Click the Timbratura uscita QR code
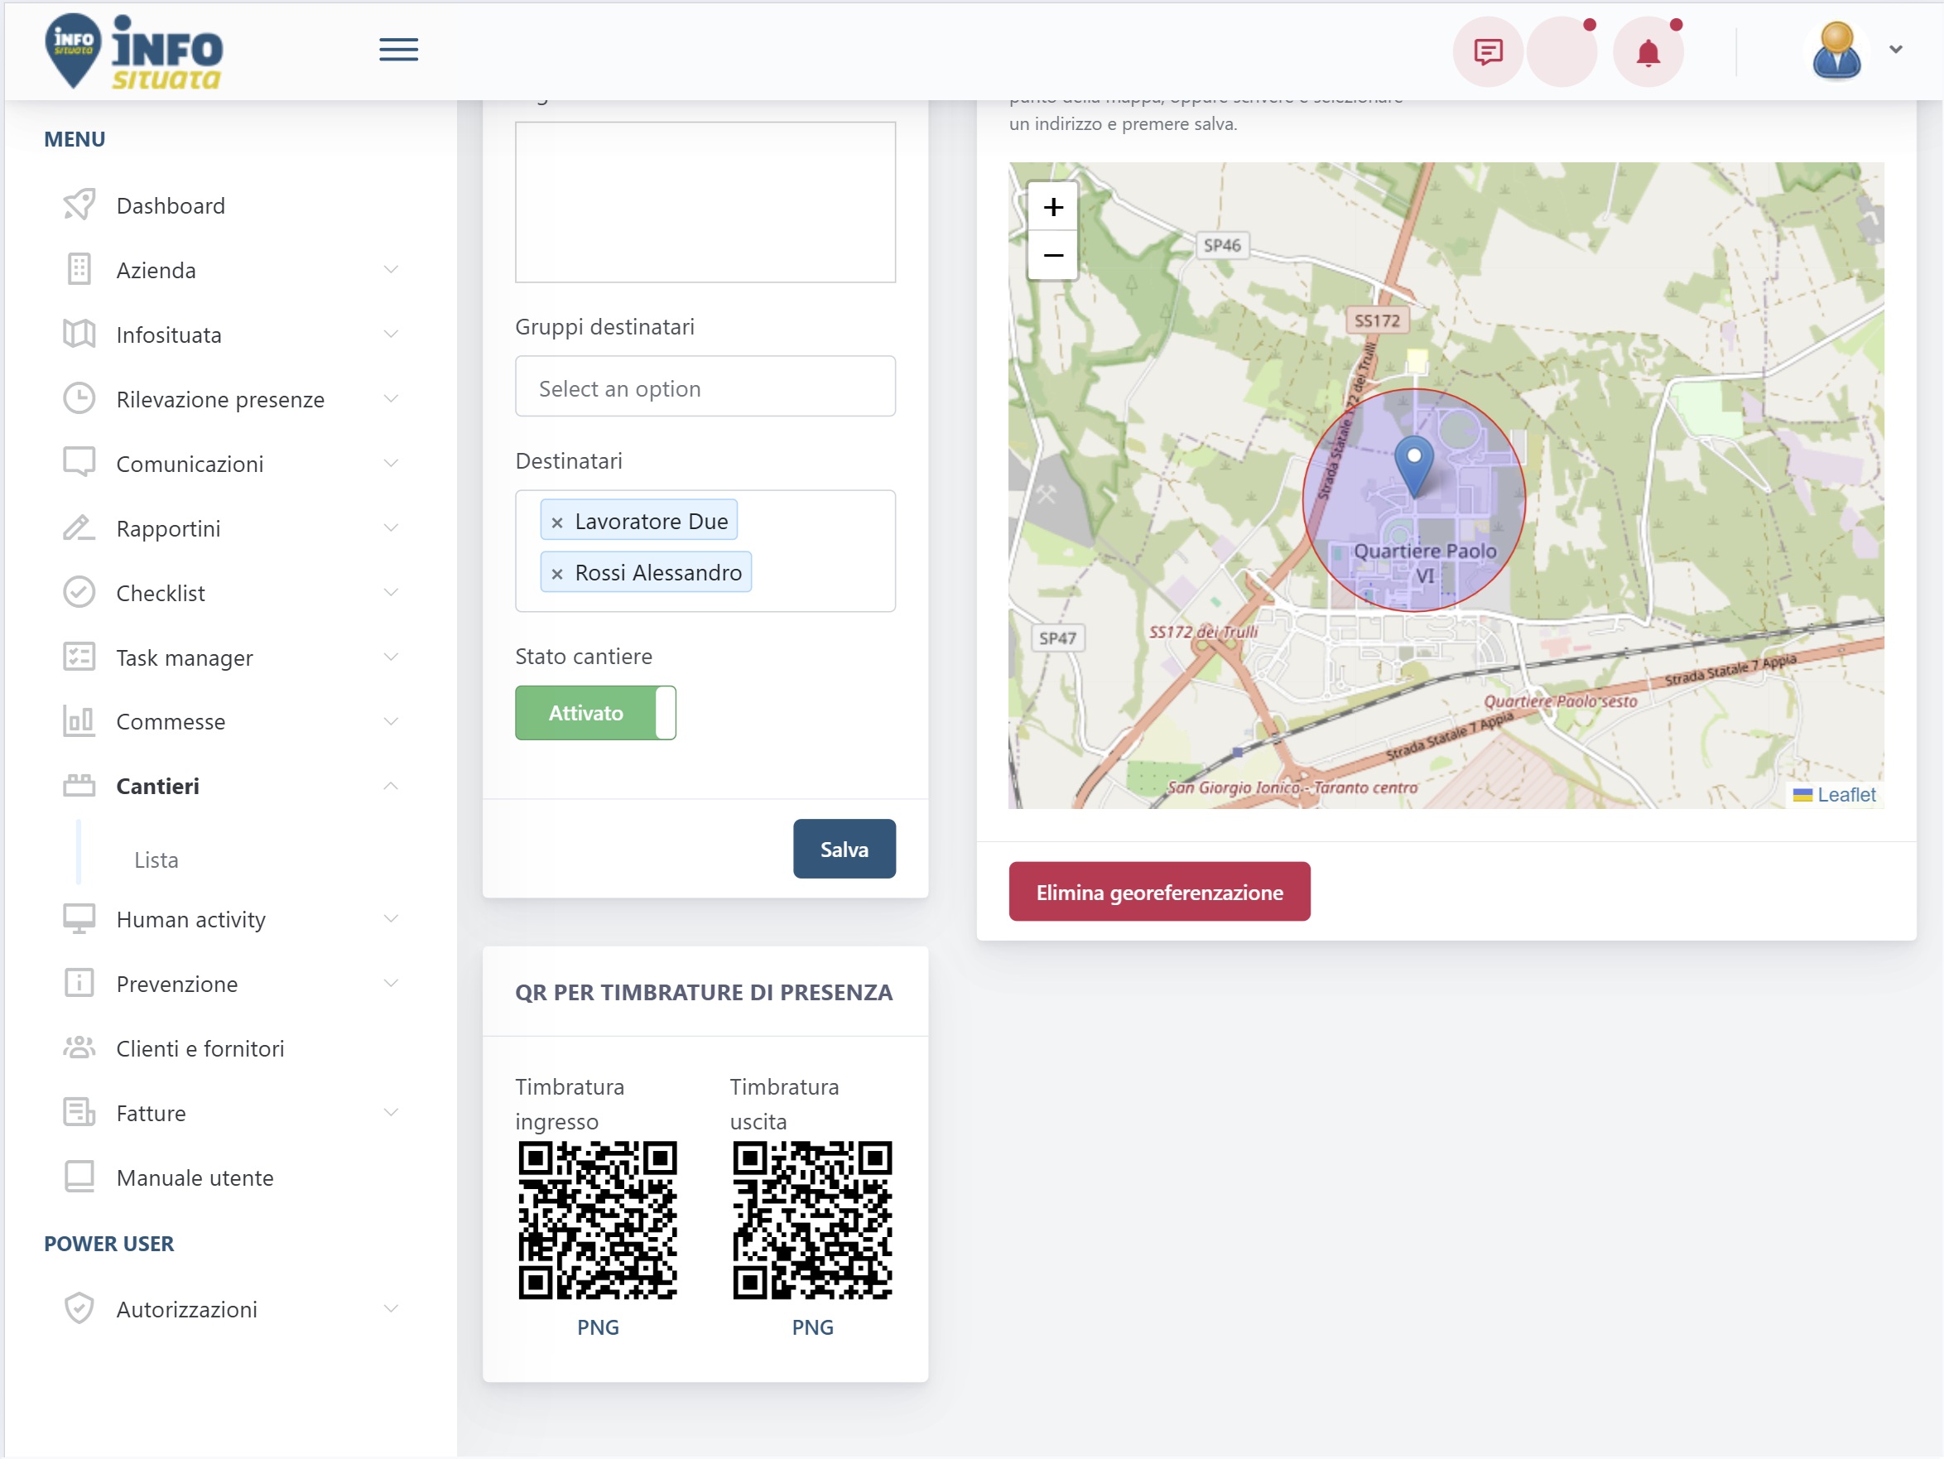The height and width of the screenshot is (1459, 1944). coord(812,1220)
